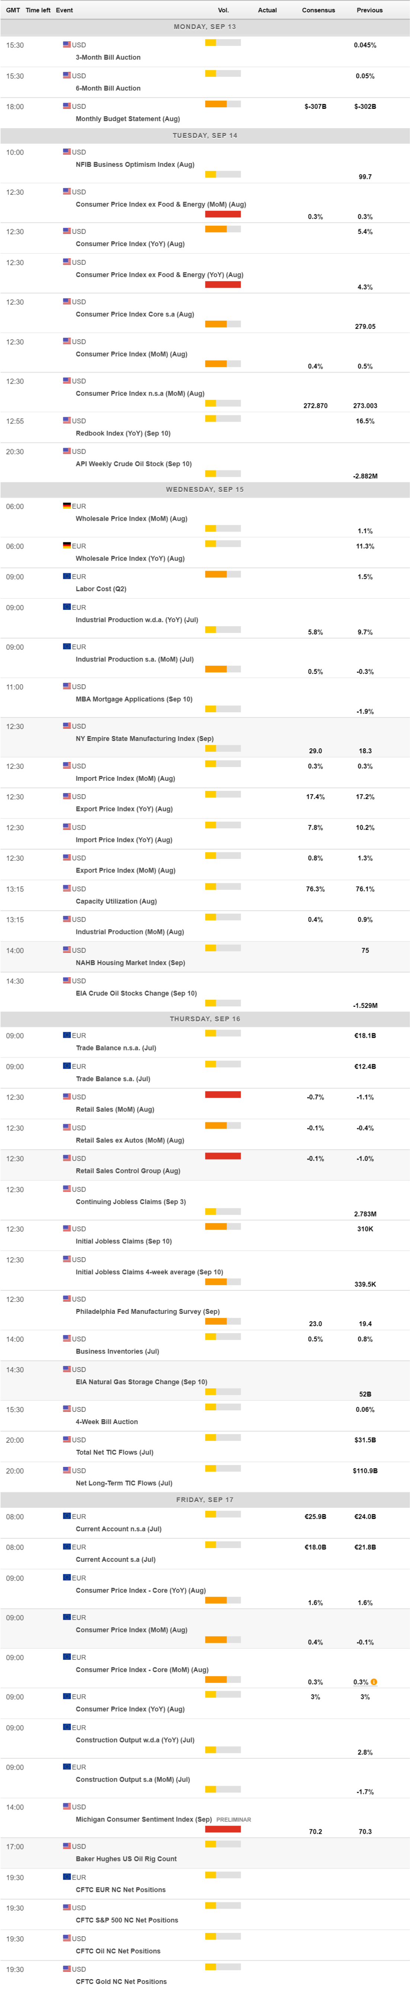This screenshot has width=410, height=1991.
Task: Click the orange info icon beside 0.3% previous
Action: 374,1682
